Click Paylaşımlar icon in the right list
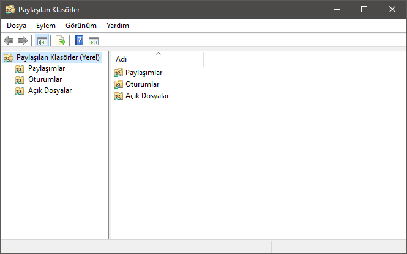Image resolution: width=407 pixels, height=254 pixels. tap(119, 73)
